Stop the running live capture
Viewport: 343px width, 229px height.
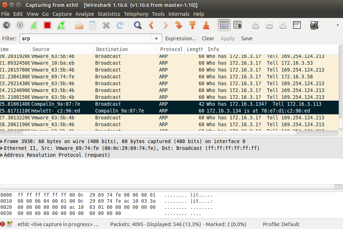[x=47, y=25]
